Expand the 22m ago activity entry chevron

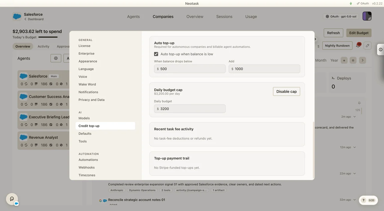click(355, 174)
